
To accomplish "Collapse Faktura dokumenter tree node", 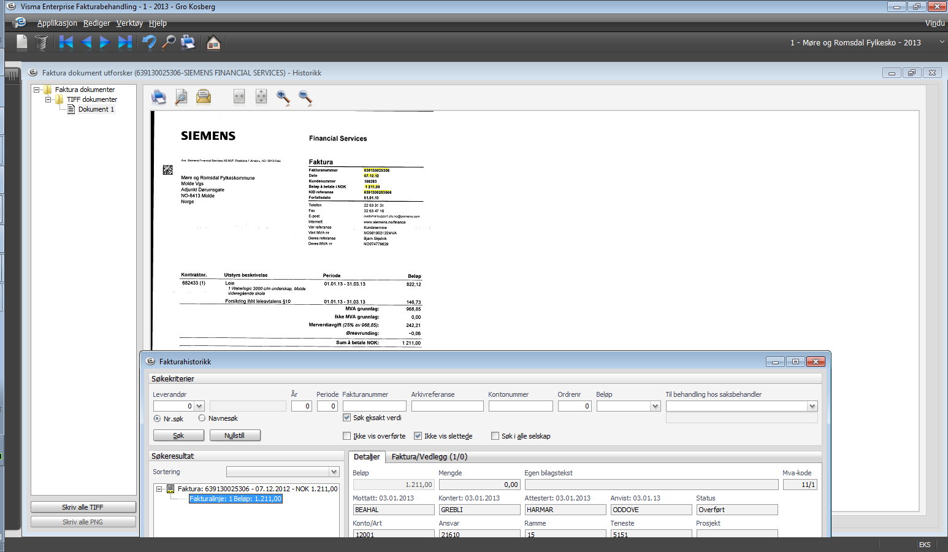I will pos(36,90).
